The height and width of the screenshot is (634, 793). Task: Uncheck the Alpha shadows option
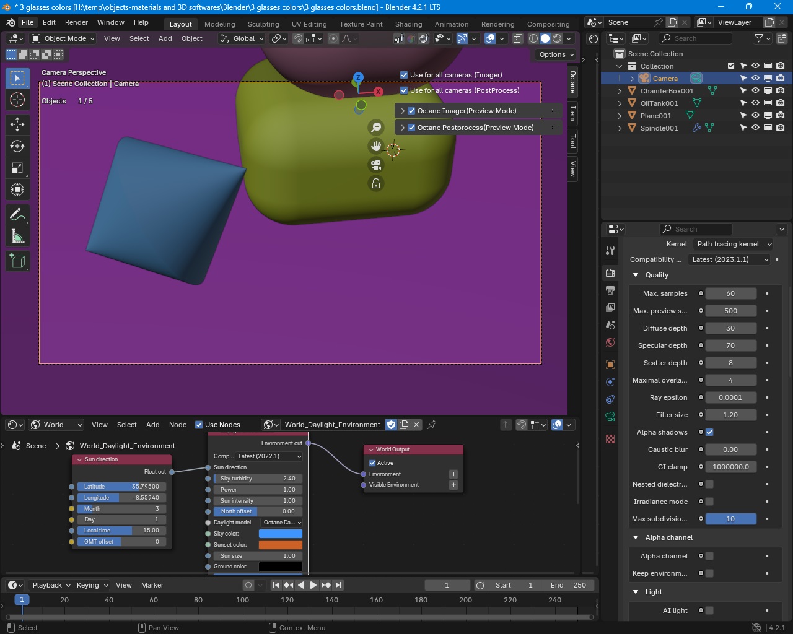click(x=709, y=432)
